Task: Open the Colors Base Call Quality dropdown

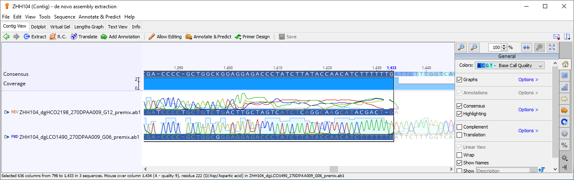Action: click(510, 65)
